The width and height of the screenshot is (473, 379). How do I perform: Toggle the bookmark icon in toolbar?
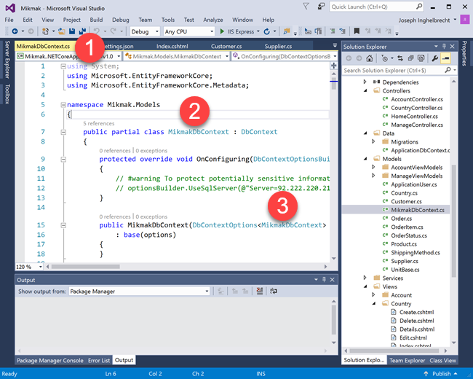tap(357, 31)
